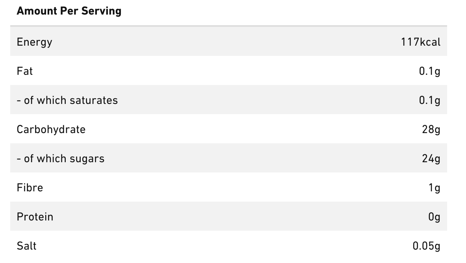This screenshot has width=466, height=263.
Task: Click the empty middle of the Carbohydrate row
Action: coord(228,129)
